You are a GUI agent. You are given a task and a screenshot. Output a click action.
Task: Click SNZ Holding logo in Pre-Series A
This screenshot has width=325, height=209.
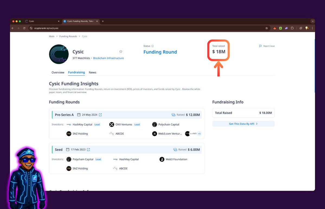(69, 134)
